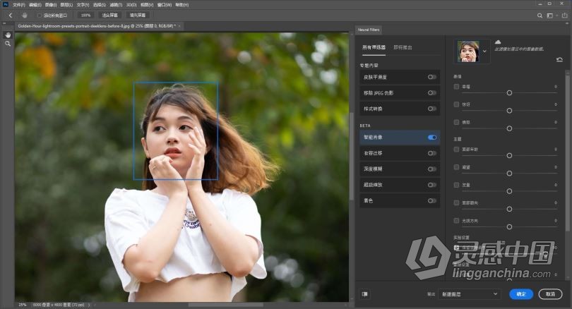
Task: Click the 取消 button
Action: point(551,293)
